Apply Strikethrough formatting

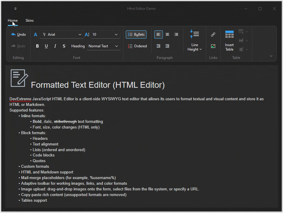(x=63, y=46)
